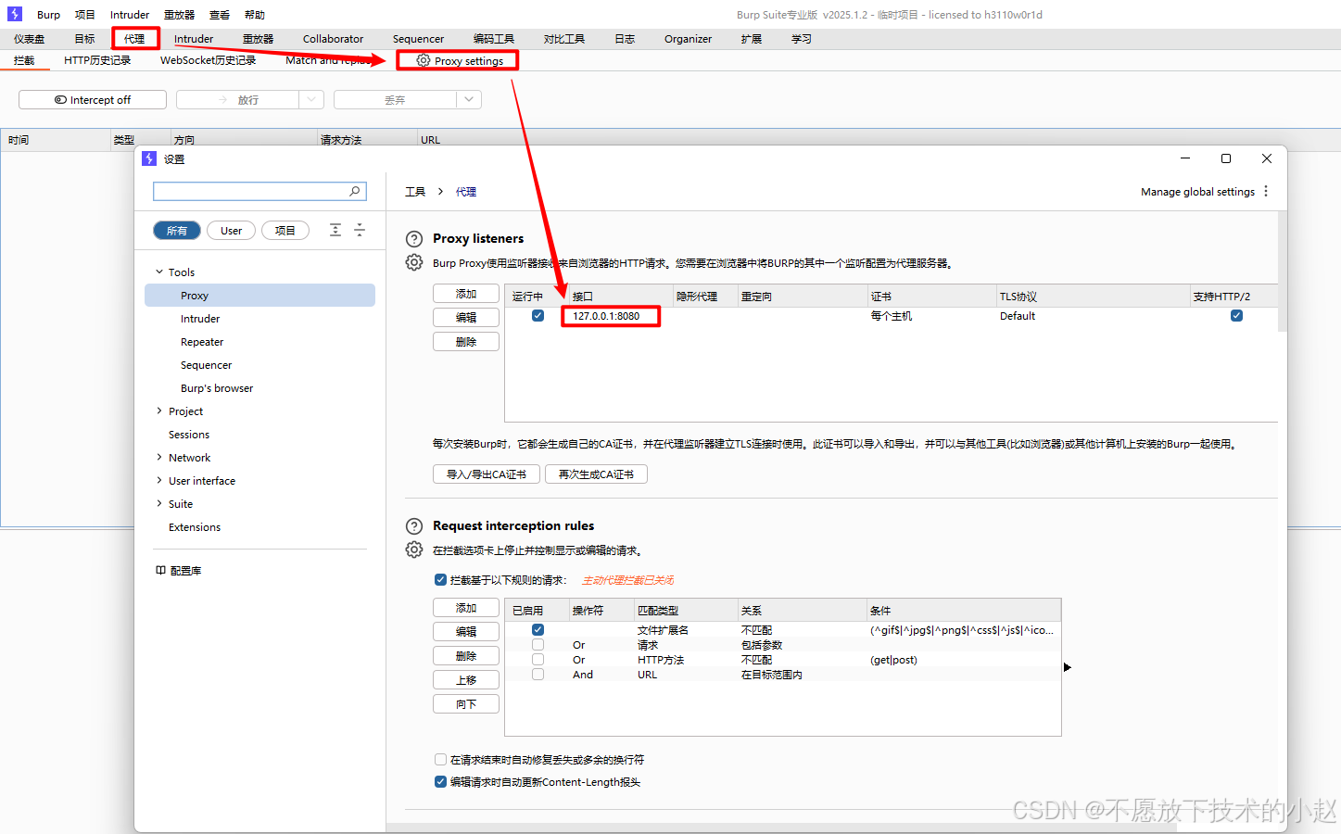Expand the Network tree node
This screenshot has width=1341, height=834.
click(x=159, y=457)
